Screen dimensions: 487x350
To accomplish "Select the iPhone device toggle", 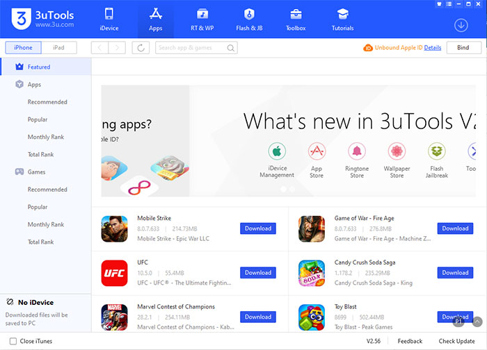I will [24, 48].
